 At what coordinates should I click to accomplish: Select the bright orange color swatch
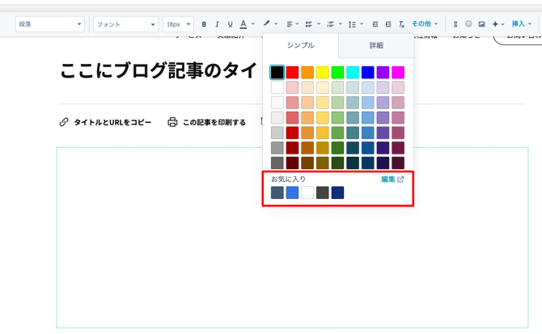click(307, 73)
